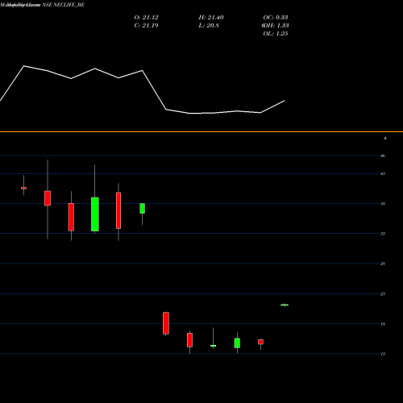Viewport: 403px width, 403px height.
Task: Select the 'L: 20.8' low value
Action: [x=209, y=26]
